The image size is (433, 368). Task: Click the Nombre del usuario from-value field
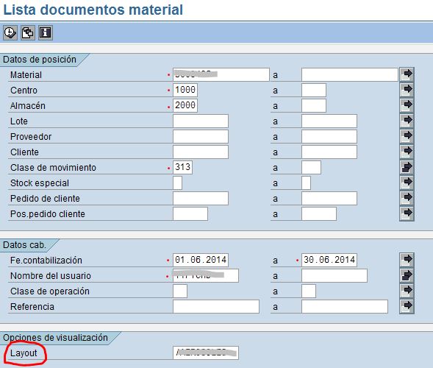click(206, 276)
